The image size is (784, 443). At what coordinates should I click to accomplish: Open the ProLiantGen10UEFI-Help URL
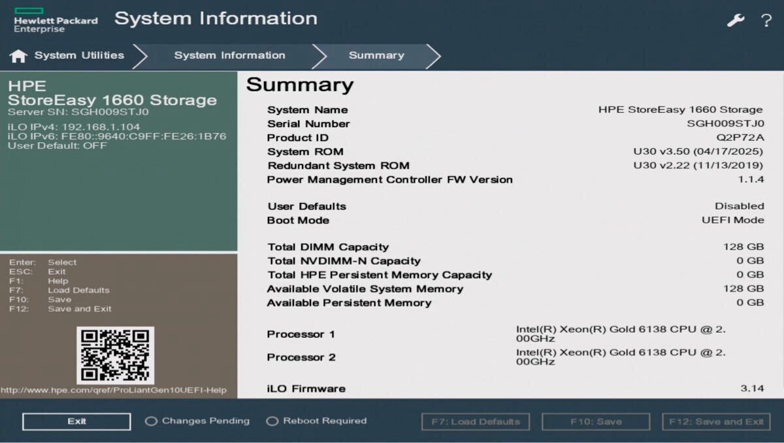pyautogui.click(x=114, y=390)
